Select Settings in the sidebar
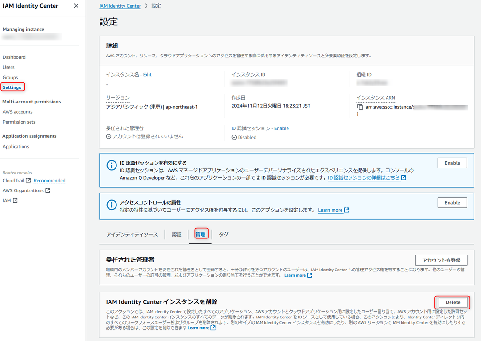 point(12,87)
